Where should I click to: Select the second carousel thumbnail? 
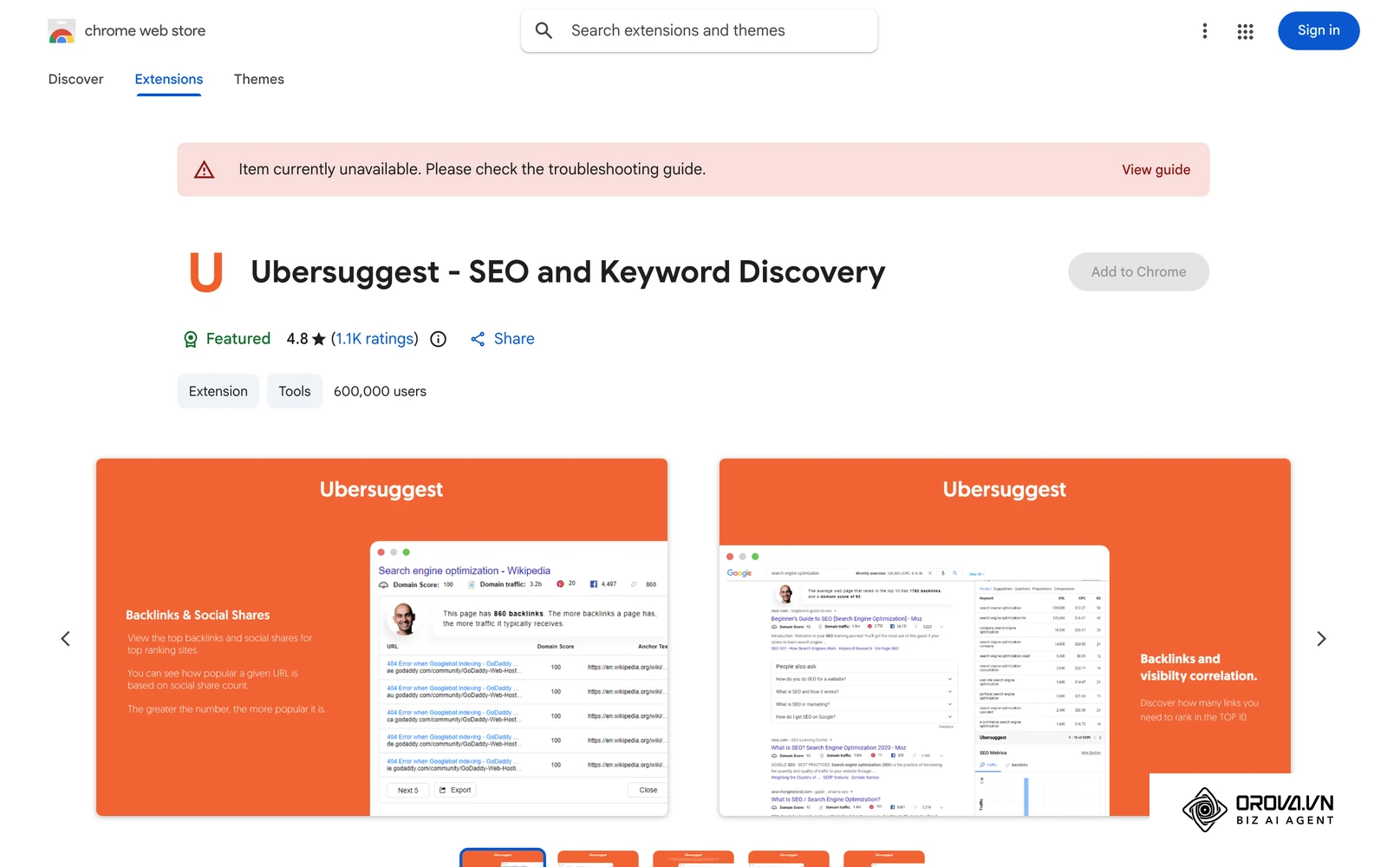click(x=598, y=858)
